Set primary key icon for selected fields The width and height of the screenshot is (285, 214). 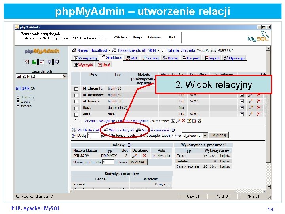[x=189, y=121]
